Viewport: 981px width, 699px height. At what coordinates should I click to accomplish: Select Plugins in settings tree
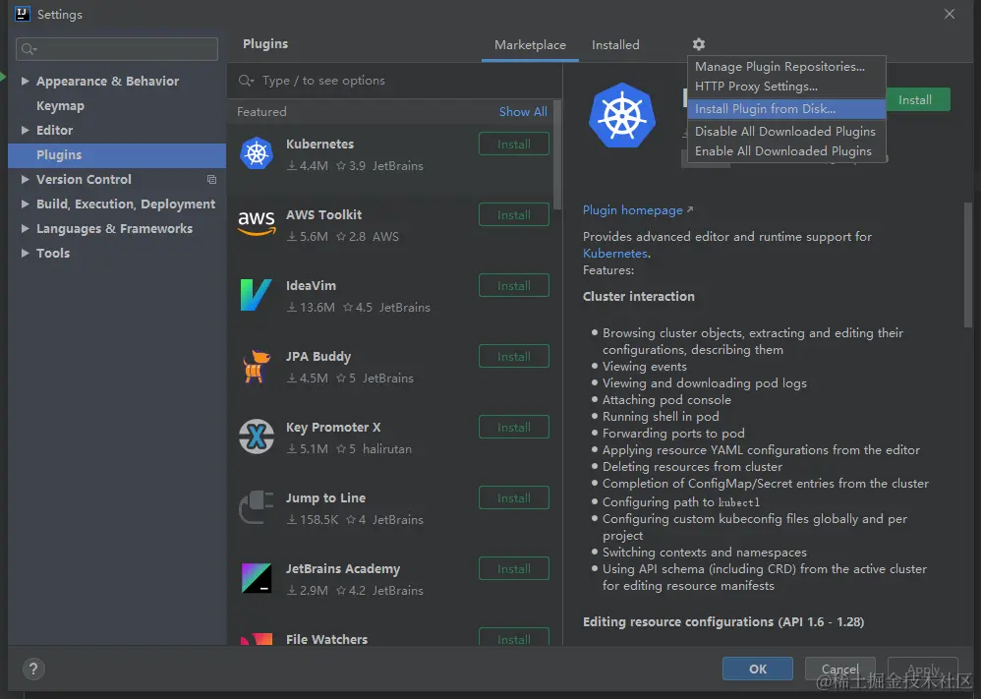click(117, 155)
